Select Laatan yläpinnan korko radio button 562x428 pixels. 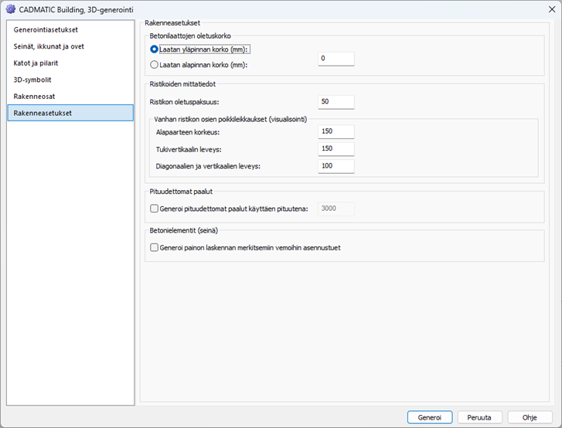tap(155, 49)
